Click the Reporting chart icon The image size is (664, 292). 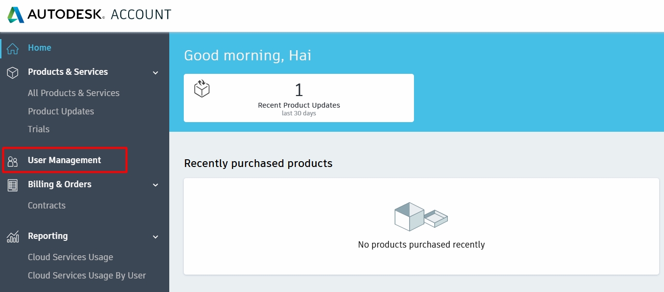[x=13, y=236]
